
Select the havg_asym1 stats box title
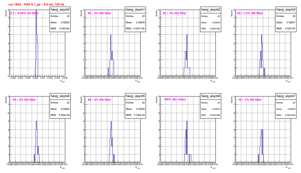pyautogui.click(x=135, y=10)
